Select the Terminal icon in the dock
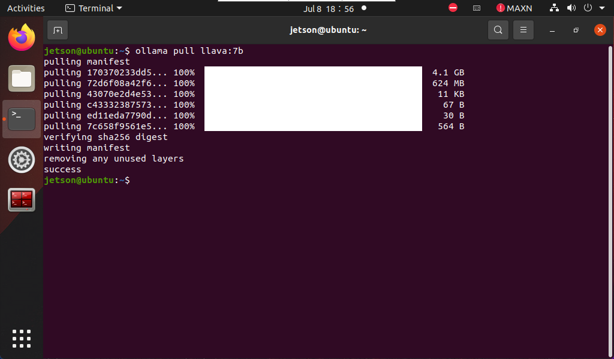 pyautogui.click(x=22, y=118)
